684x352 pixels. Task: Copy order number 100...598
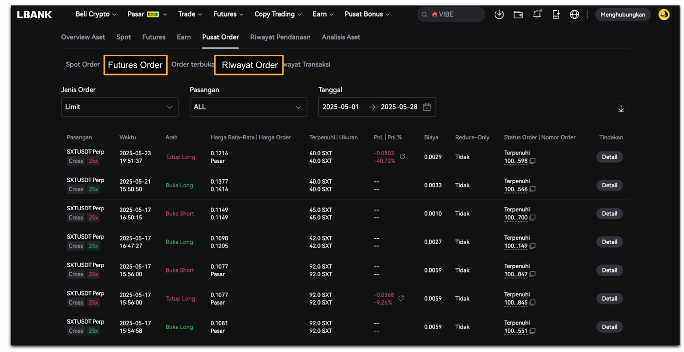tap(532, 161)
